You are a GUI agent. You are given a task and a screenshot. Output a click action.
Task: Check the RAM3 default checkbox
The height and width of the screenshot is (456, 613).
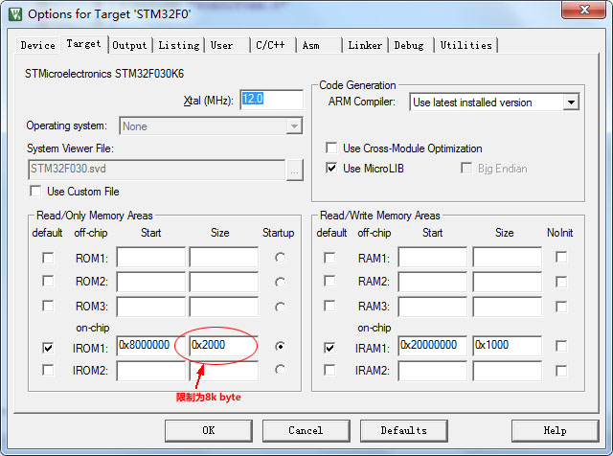tap(329, 306)
